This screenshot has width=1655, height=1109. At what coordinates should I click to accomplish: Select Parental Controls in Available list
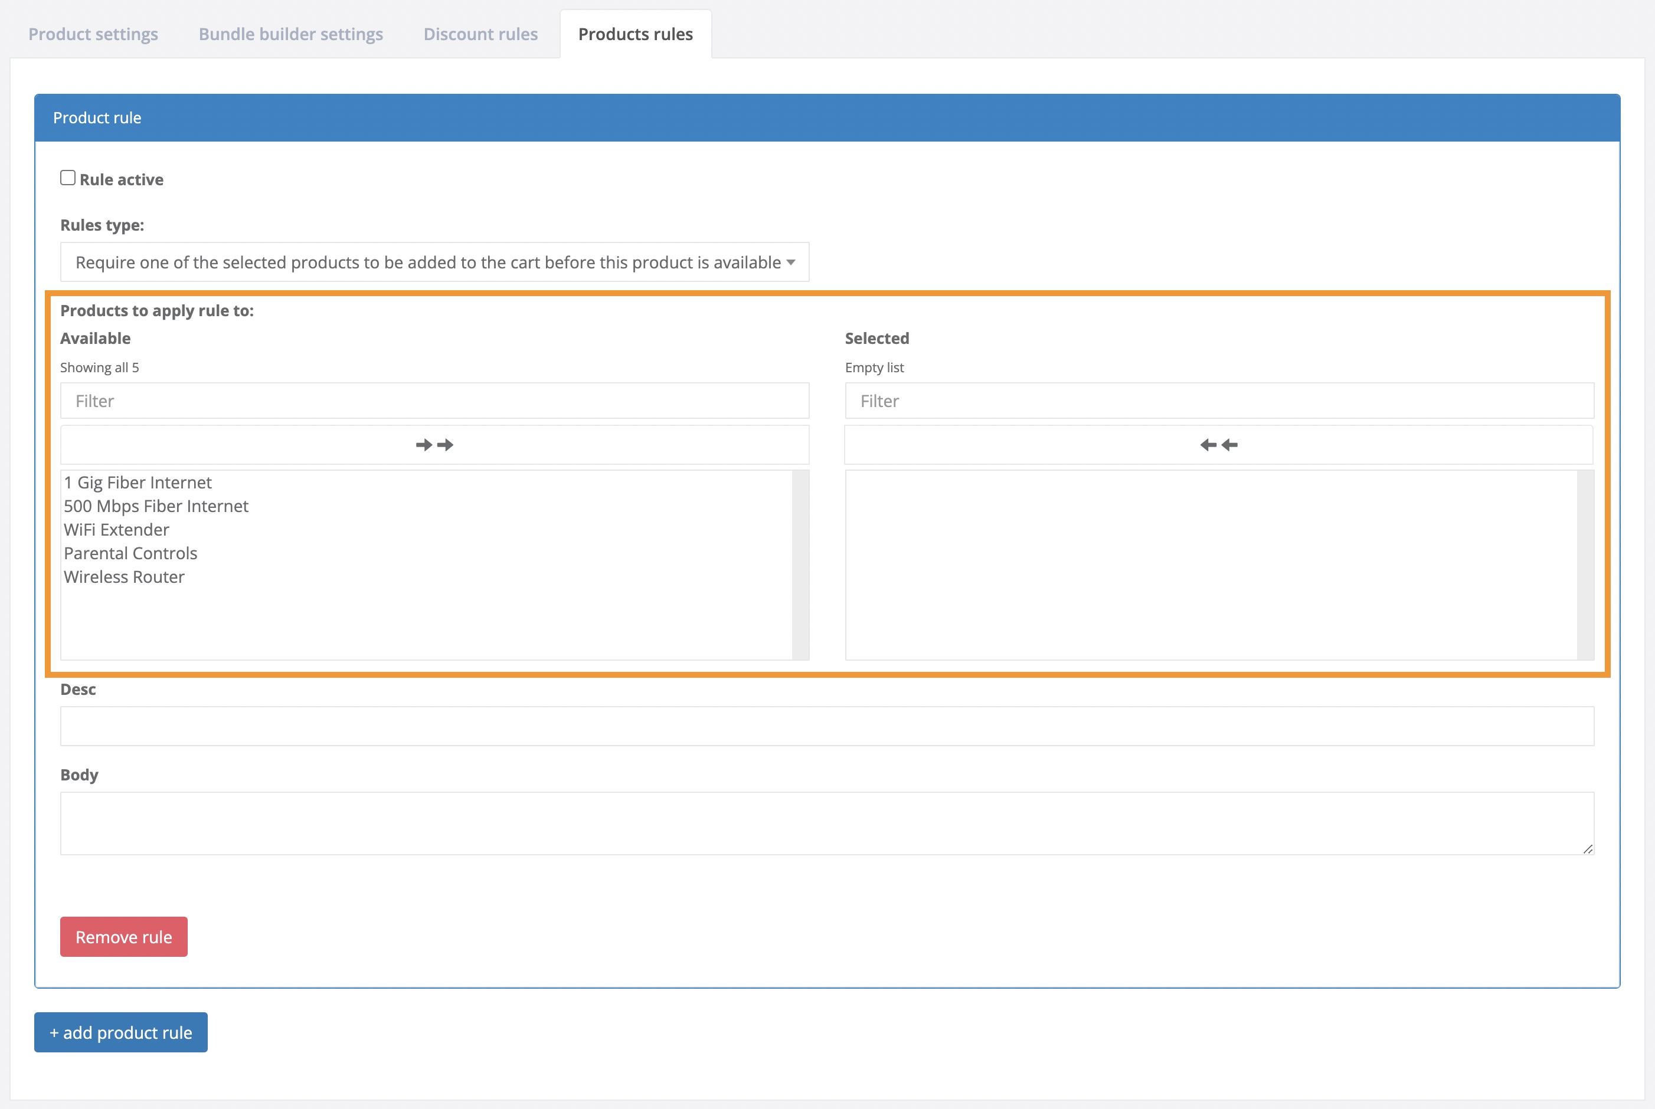click(131, 553)
